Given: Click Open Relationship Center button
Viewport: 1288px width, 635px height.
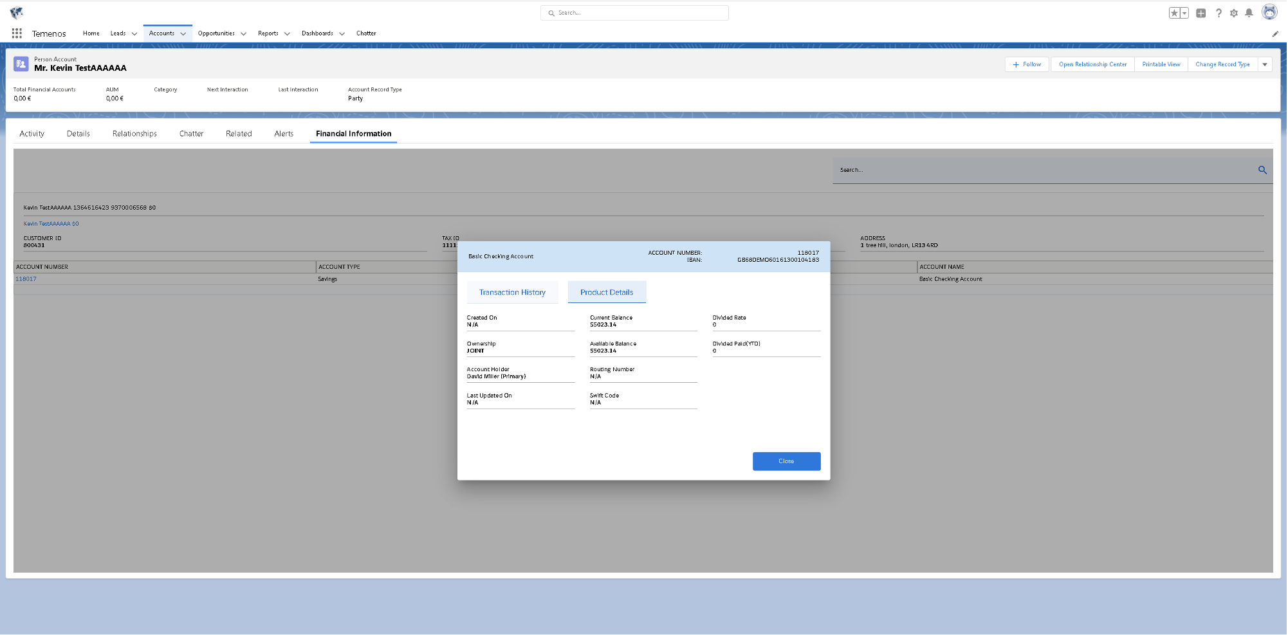Looking at the screenshot, I should click(x=1092, y=64).
